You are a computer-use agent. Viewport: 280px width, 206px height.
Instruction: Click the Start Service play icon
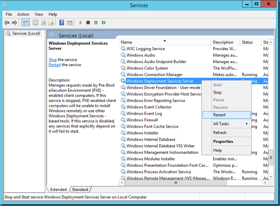tap(80, 22)
